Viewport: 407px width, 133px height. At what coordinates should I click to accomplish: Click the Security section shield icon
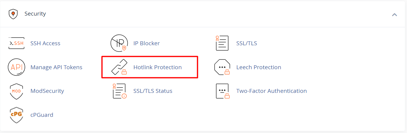(13, 14)
